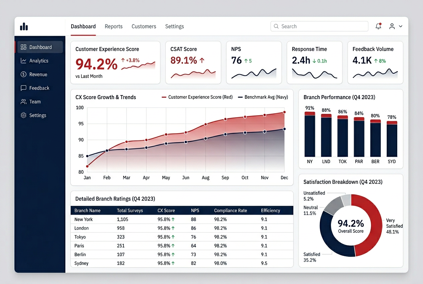Click the Settings gear icon in sidebar
423x284 pixels.
click(23, 115)
